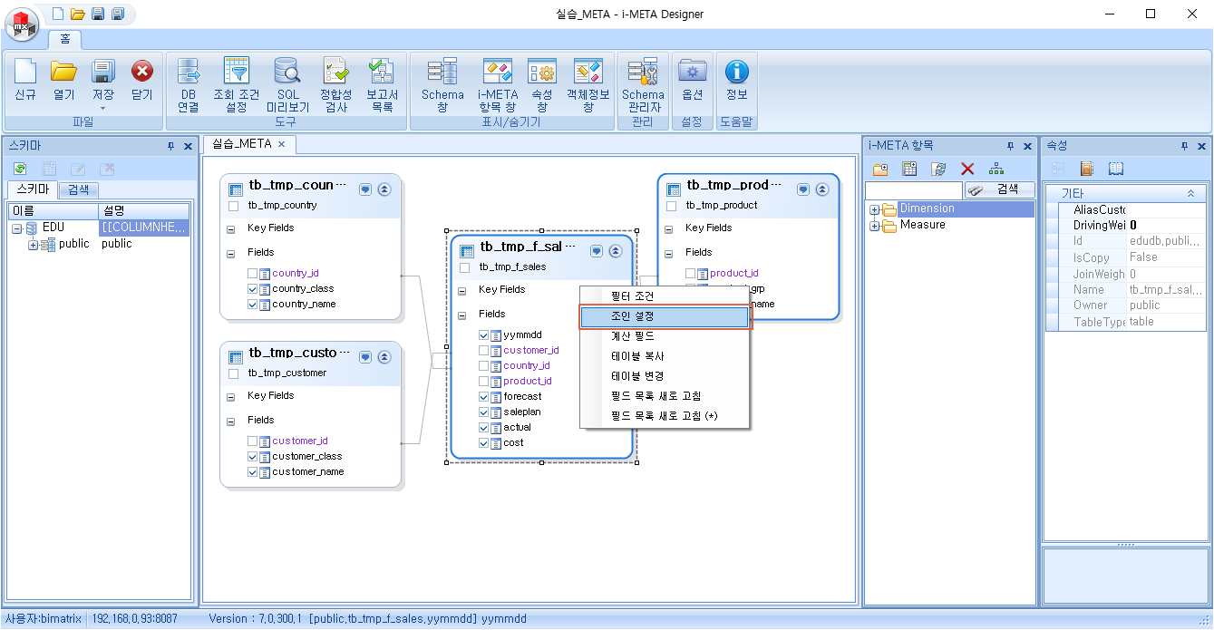Uncheck the forecast field checkbox
This screenshot has height=630, width=1214.
tap(484, 396)
